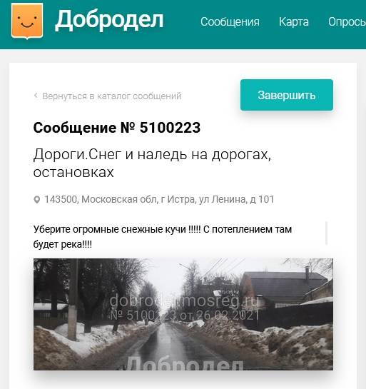366x389 pixels.
Task: Click the Завершить button
Action: (287, 95)
